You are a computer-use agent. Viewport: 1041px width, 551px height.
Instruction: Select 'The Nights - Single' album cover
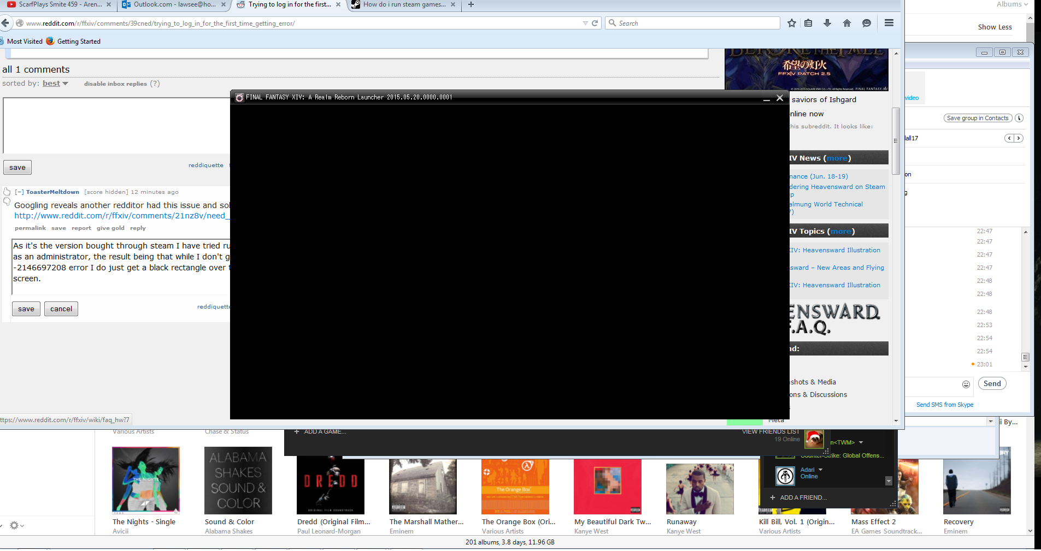[146, 481]
